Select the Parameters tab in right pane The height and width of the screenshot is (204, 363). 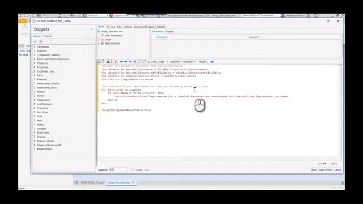click(x=158, y=32)
